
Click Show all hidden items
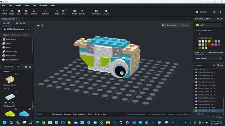point(185,25)
